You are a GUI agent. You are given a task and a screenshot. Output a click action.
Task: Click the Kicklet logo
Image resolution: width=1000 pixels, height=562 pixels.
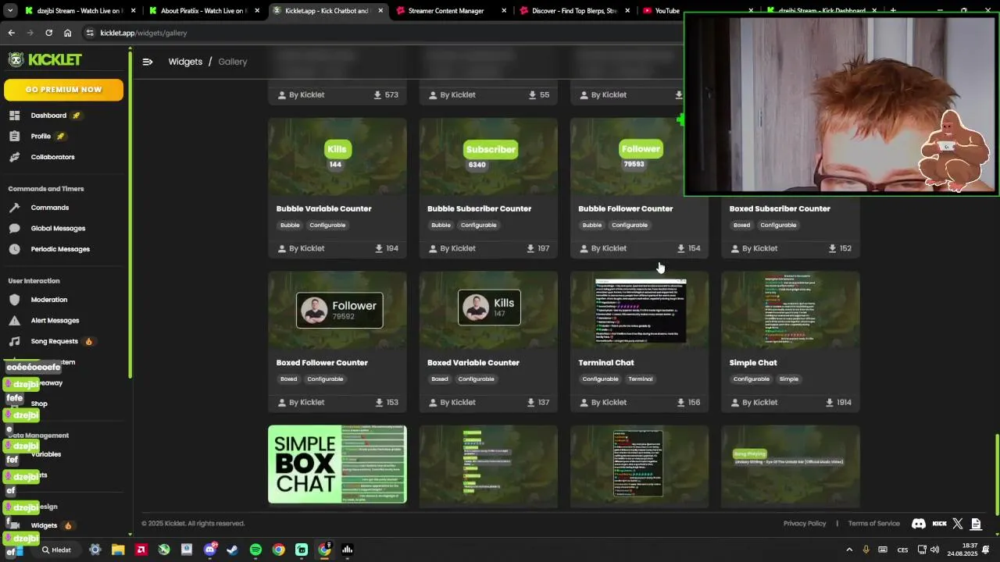point(45,60)
